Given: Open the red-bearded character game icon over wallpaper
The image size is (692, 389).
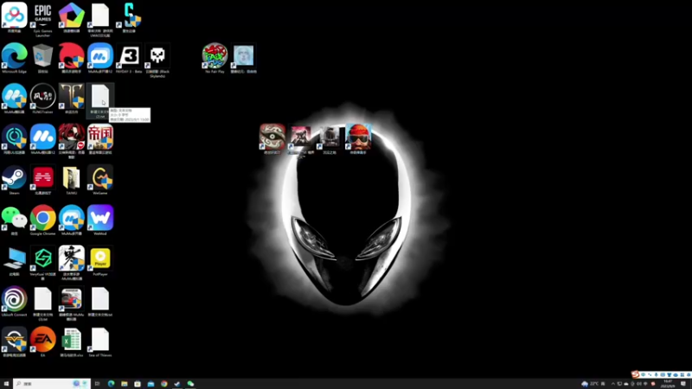Looking at the screenshot, I should [358, 139].
